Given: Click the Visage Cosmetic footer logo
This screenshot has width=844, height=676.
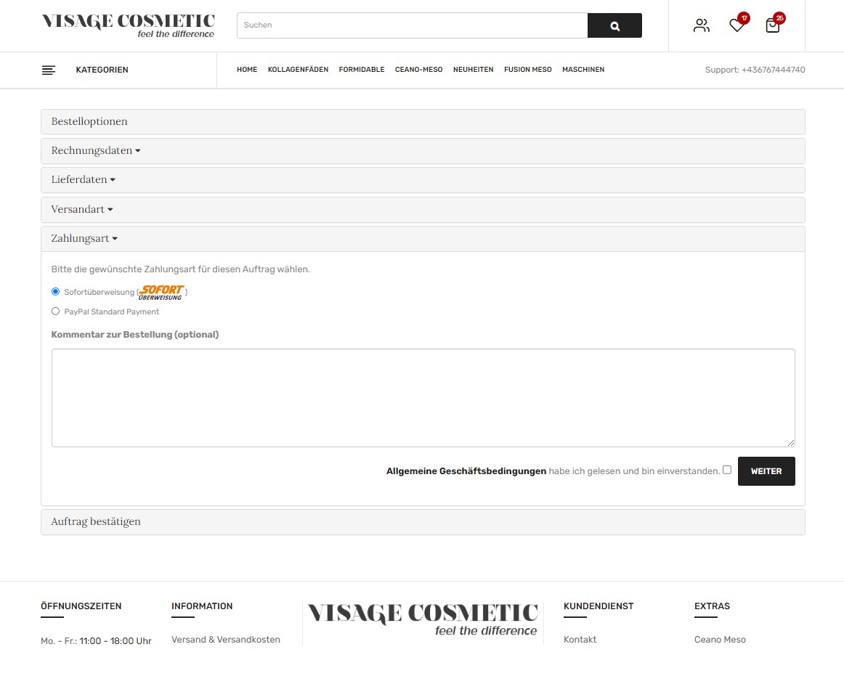Looking at the screenshot, I should pyautogui.click(x=423, y=619).
